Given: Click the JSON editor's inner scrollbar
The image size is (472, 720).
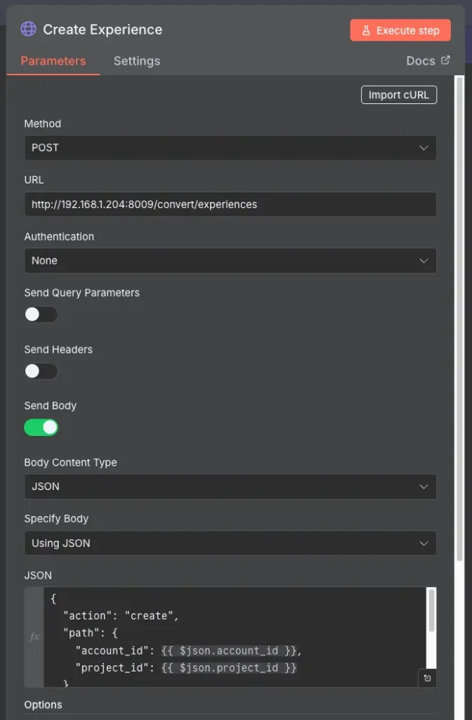Looking at the screenshot, I should coord(431,611).
